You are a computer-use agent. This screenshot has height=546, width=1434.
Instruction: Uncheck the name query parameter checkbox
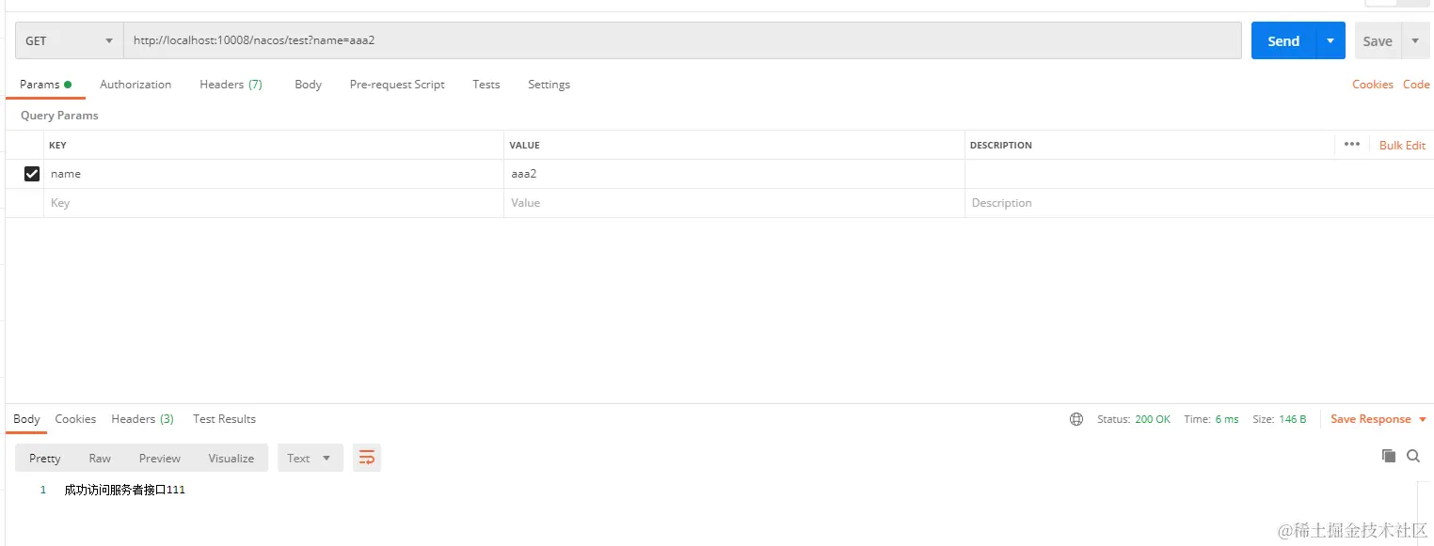point(32,174)
